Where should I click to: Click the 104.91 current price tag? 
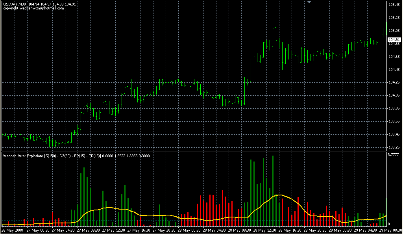coord(394,40)
